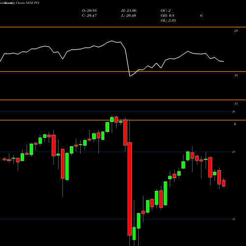
Task: Select the close value "C: 20.47"
Action: 90,16
